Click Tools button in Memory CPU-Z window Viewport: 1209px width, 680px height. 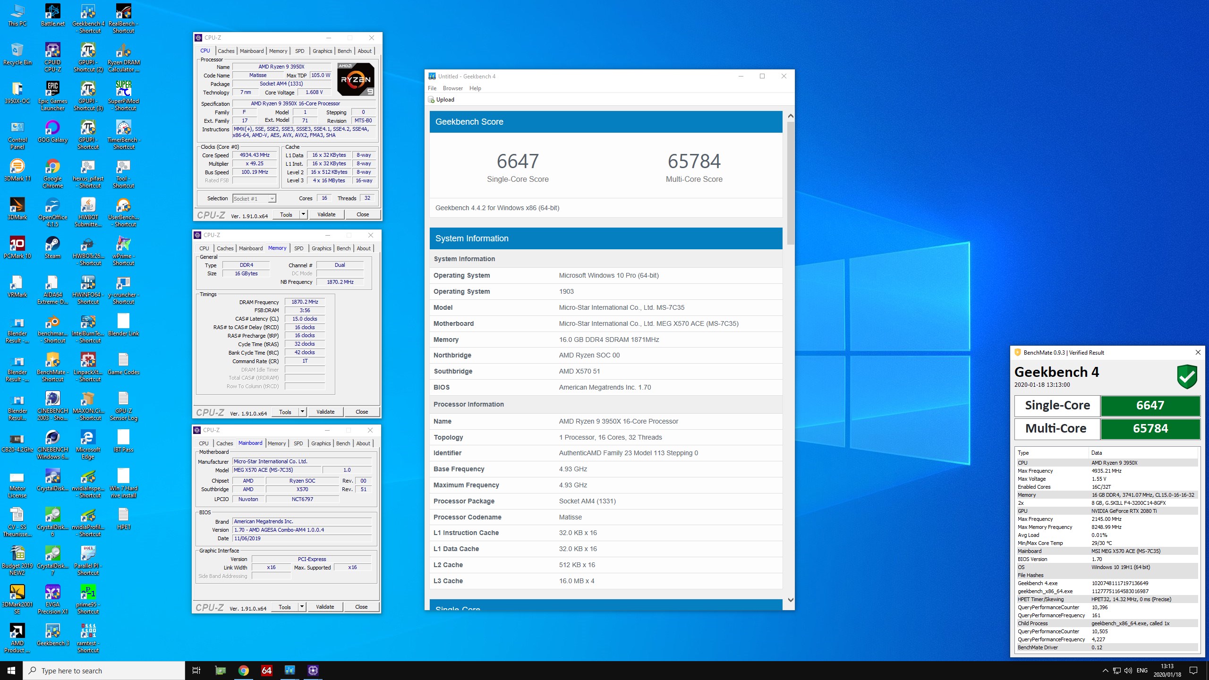tap(285, 412)
